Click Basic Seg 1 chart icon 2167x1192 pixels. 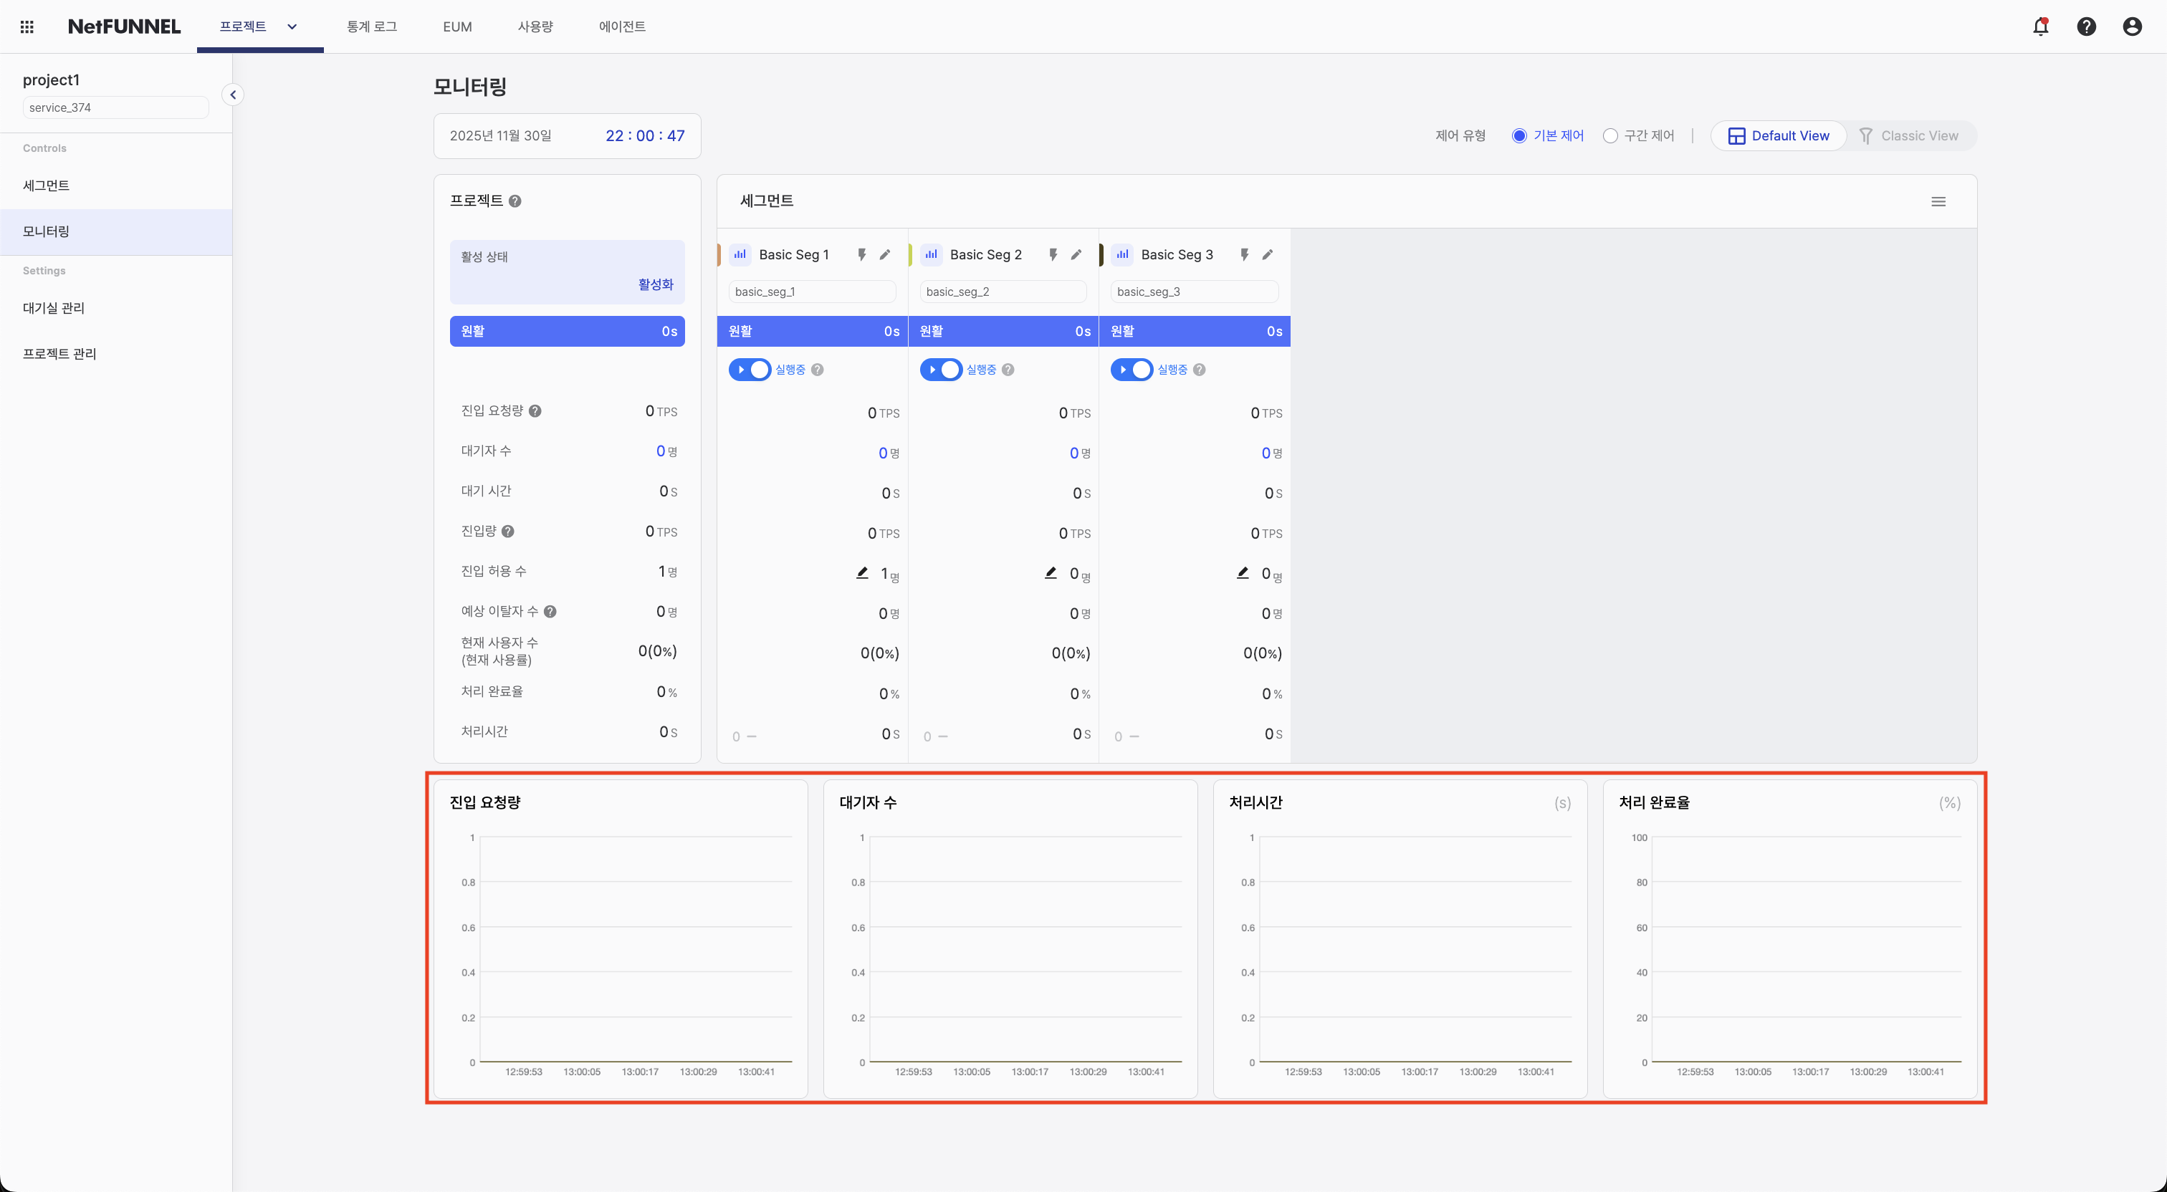(740, 254)
